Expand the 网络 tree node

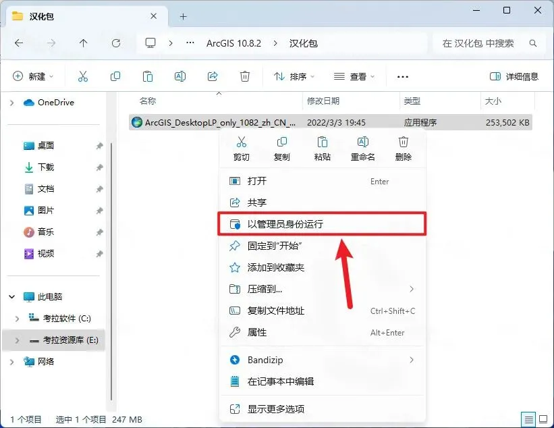point(12,362)
